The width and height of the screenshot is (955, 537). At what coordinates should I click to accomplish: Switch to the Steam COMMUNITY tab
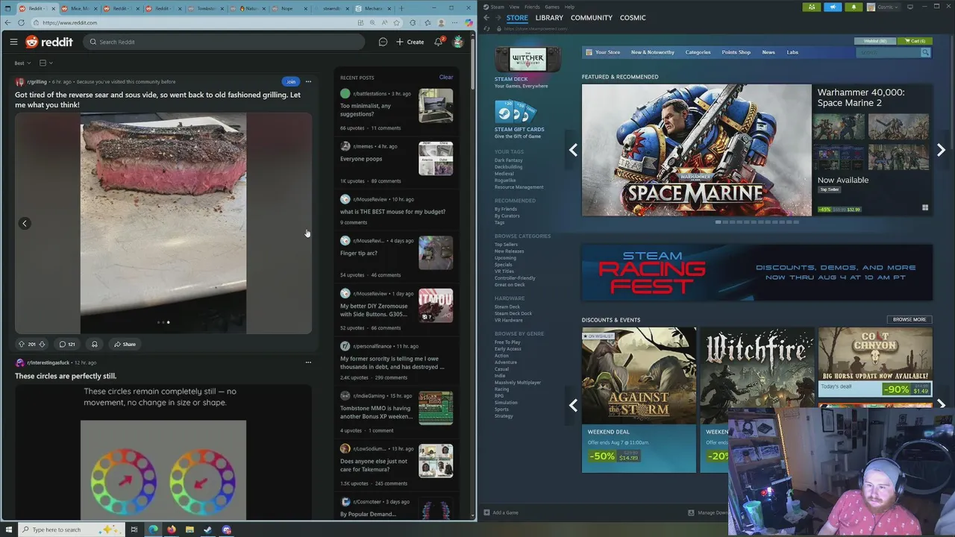pyautogui.click(x=591, y=17)
